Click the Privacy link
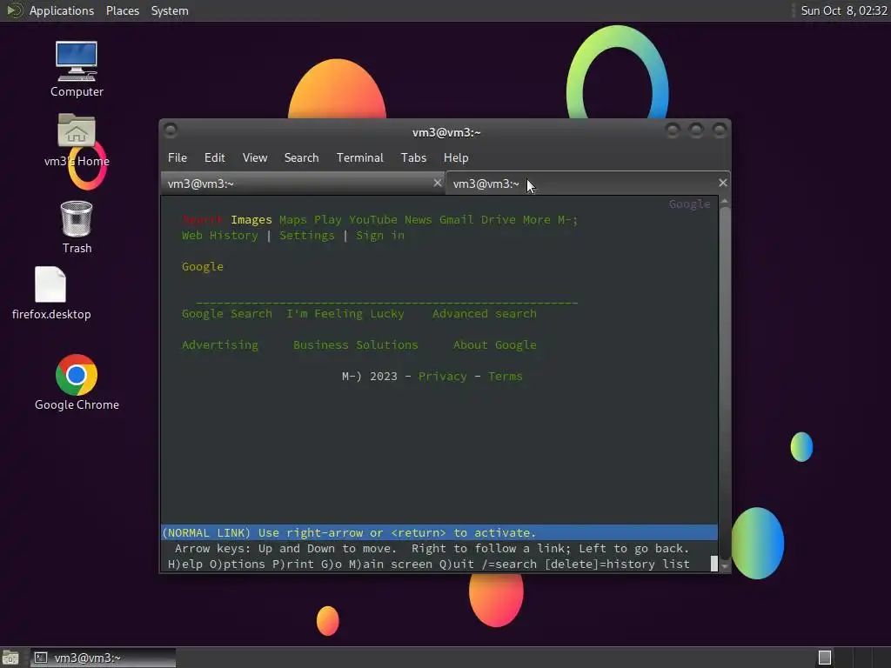Viewport: 891px width, 668px height. 443,376
